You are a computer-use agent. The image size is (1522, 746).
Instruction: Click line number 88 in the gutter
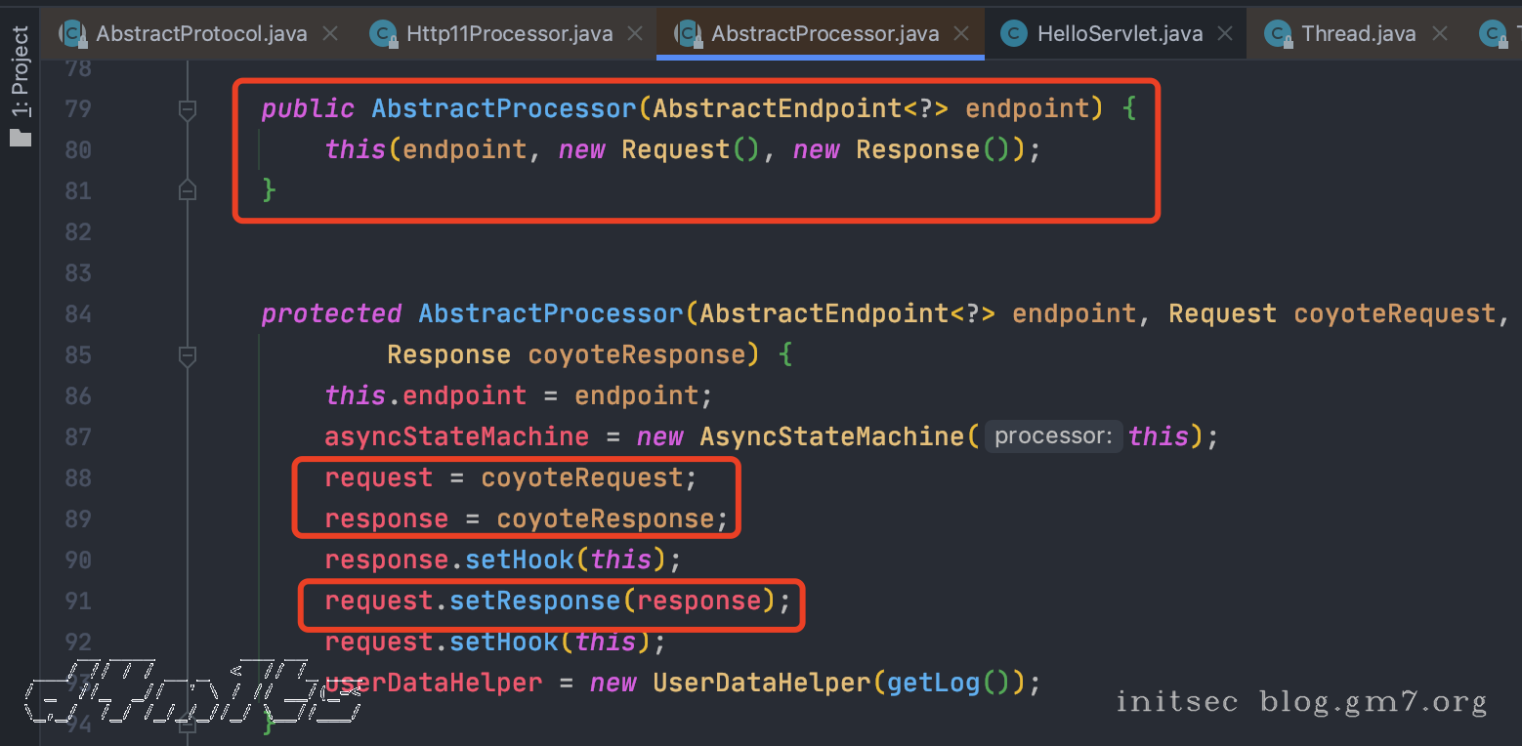(x=77, y=477)
